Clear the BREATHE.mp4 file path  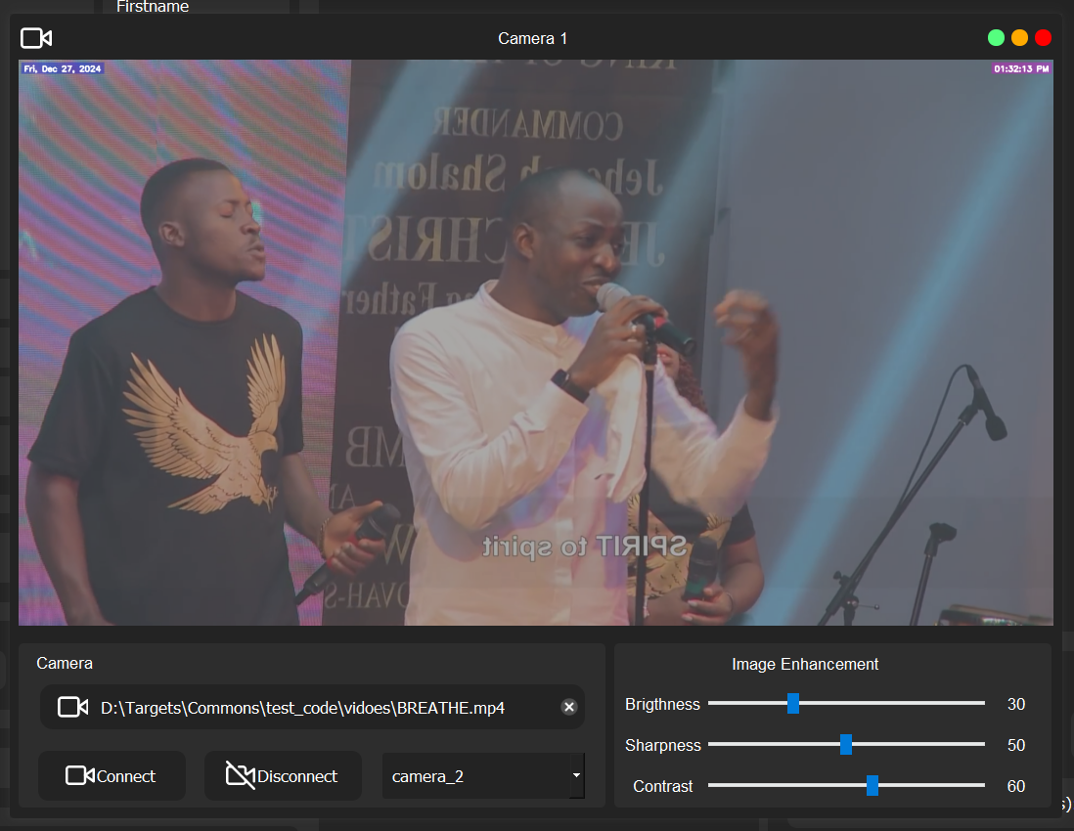click(x=569, y=707)
